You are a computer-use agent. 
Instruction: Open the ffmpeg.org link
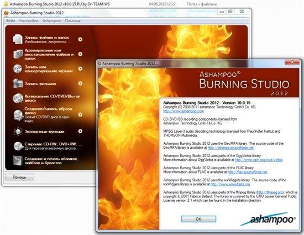click(x=270, y=192)
